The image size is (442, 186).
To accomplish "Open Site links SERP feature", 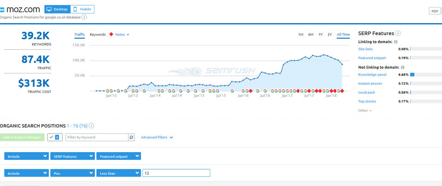I will (365, 49).
